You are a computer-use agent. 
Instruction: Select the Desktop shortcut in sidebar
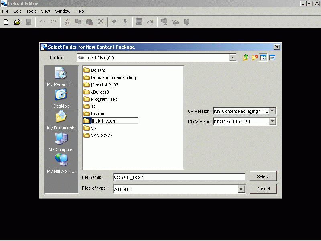[61, 98]
